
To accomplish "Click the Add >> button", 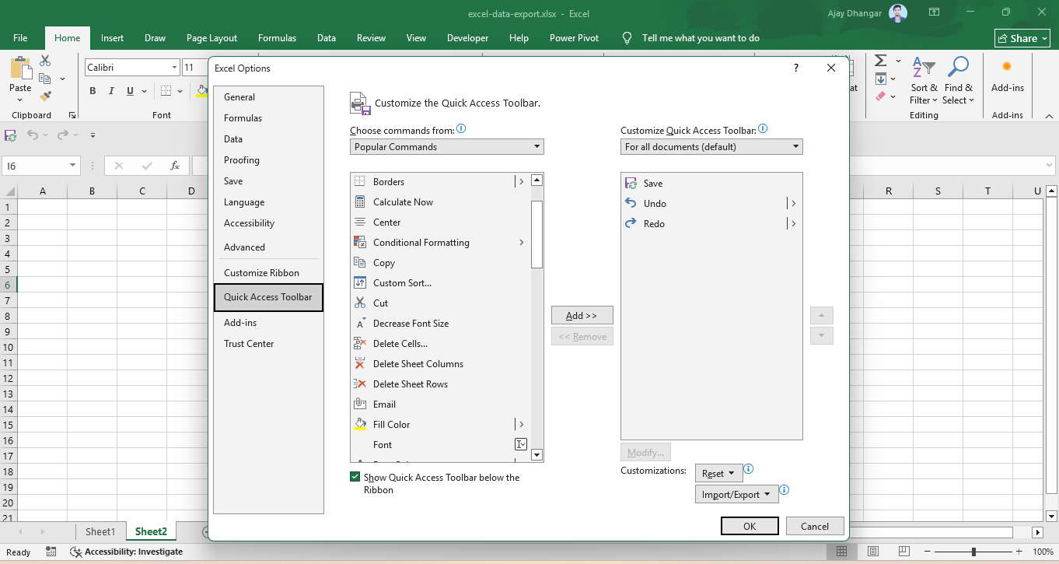I will 582,315.
